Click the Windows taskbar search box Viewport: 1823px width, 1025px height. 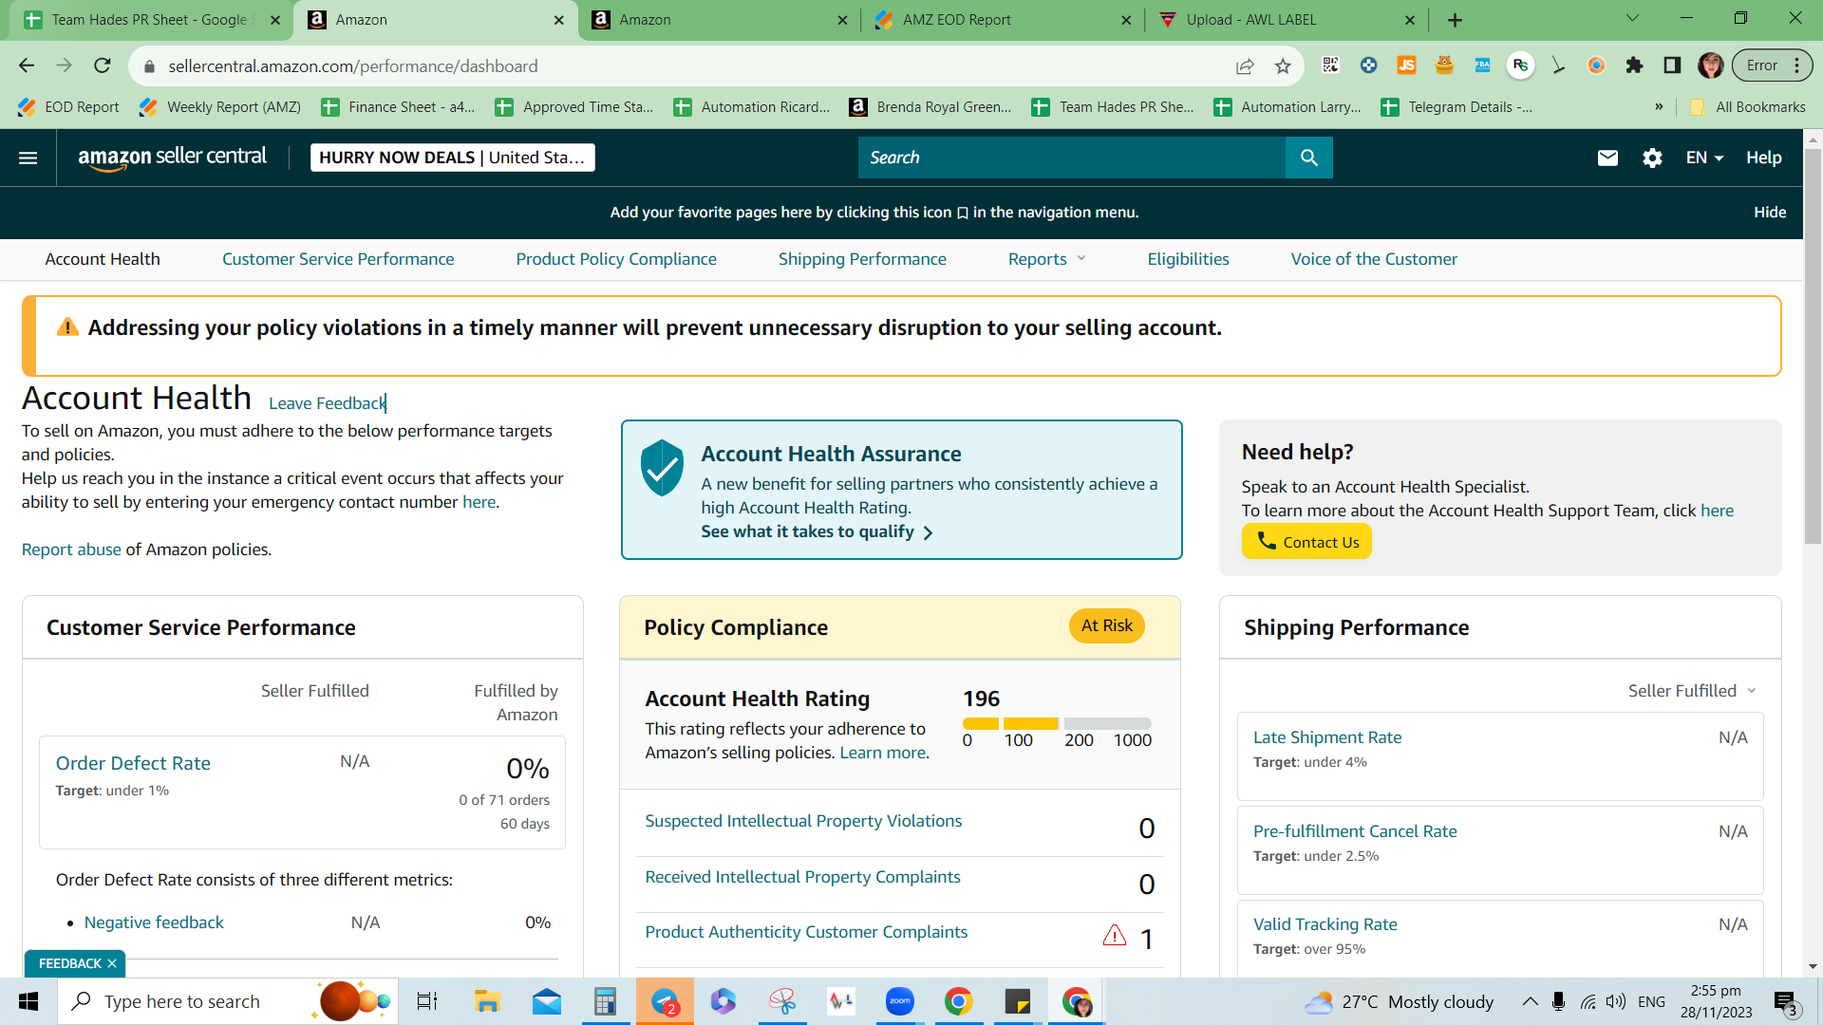pyautogui.click(x=228, y=1001)
